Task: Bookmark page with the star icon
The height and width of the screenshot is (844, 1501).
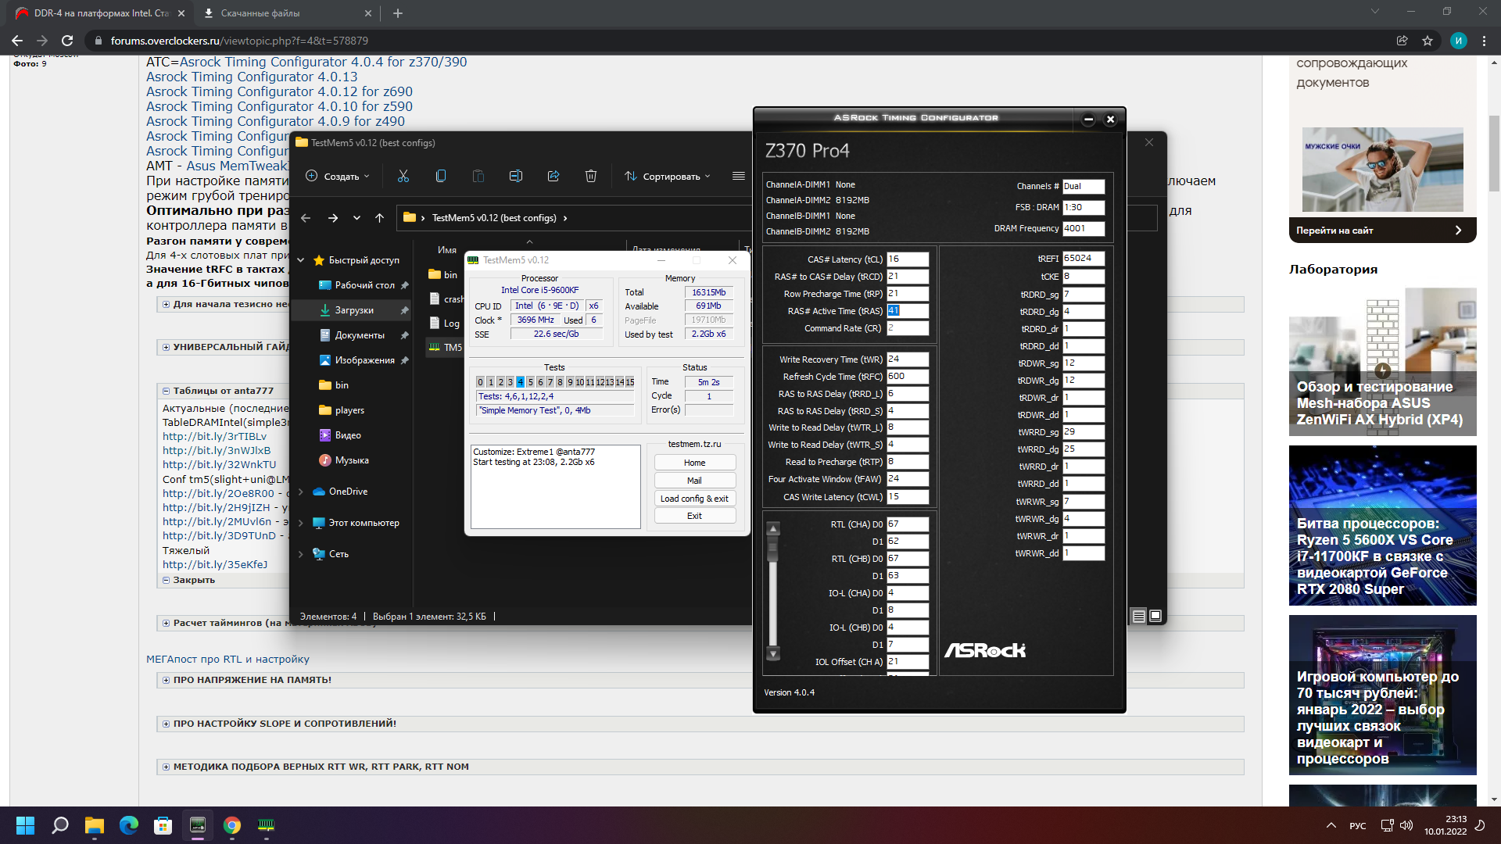Action: click(1428, 41)
